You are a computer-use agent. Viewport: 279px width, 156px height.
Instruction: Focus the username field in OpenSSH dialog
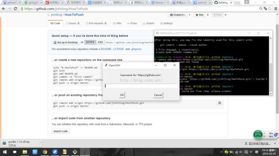point(141,86)
